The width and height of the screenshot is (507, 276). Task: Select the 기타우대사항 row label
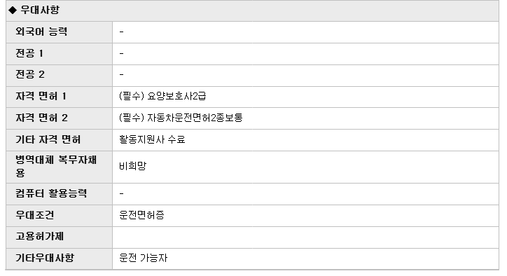45,258
